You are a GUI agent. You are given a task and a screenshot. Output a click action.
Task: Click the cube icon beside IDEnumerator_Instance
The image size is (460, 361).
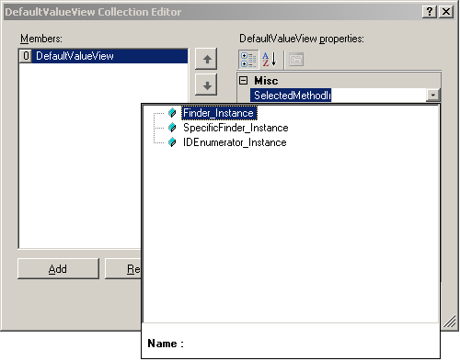pos(172,142)
